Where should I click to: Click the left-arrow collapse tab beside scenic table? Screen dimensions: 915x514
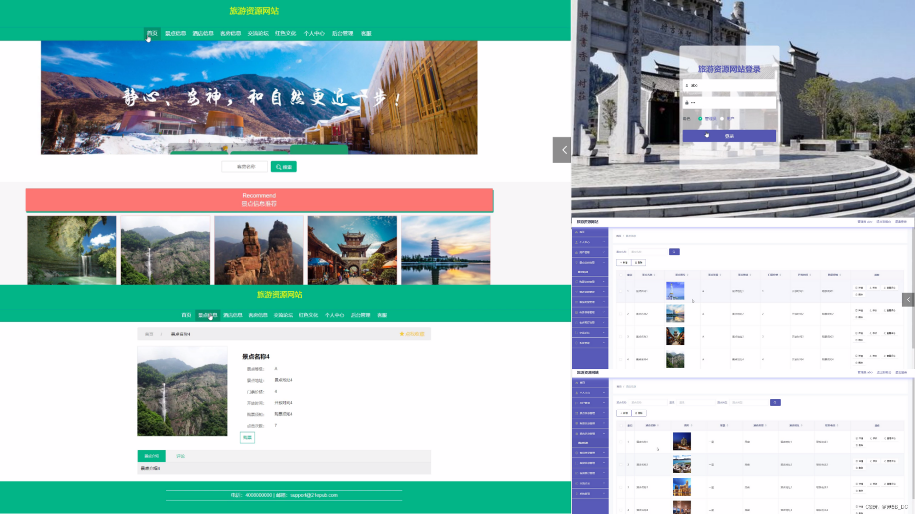pyautogui.click(x=908, y=300)
